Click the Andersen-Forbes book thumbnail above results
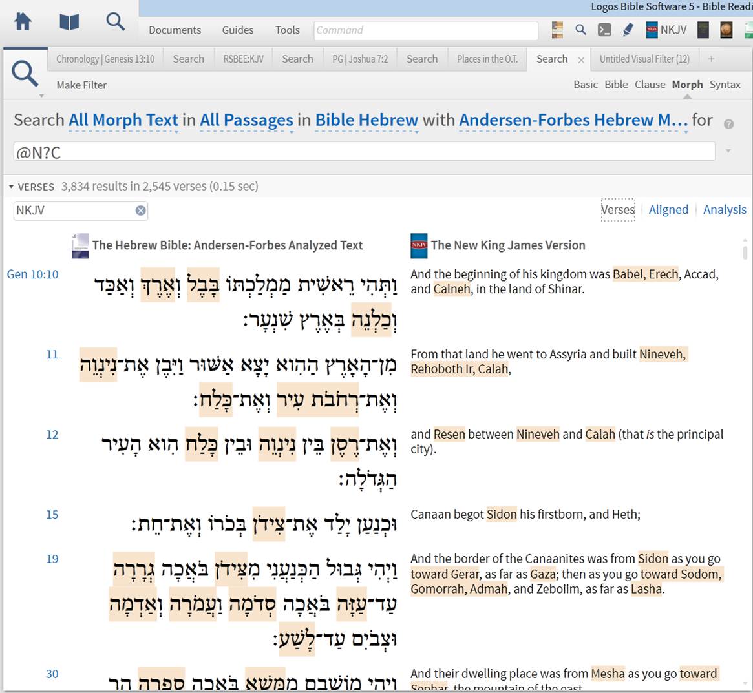The height and width of the screenshot is (693, 753). pos(80,245)
